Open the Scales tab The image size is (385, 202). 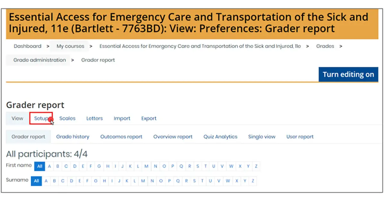click(x=67, y=118)
